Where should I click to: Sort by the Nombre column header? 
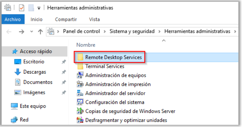point(86,45)
